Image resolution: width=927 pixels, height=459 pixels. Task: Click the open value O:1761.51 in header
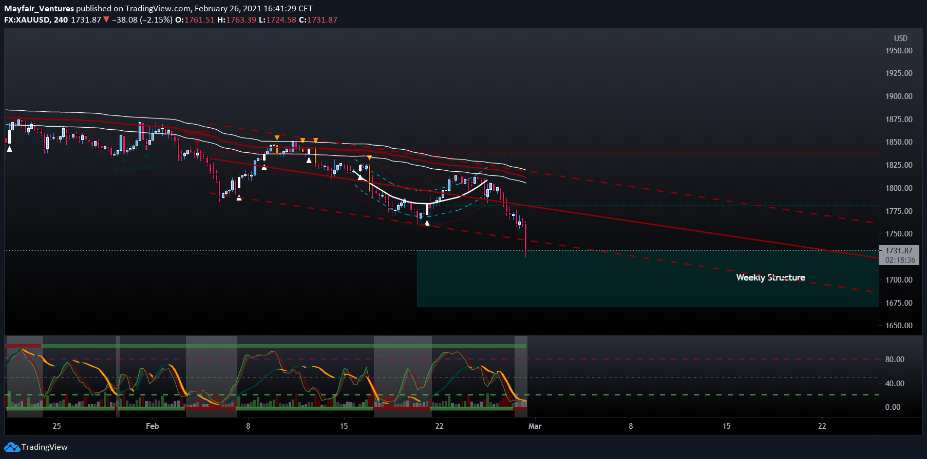195,20
